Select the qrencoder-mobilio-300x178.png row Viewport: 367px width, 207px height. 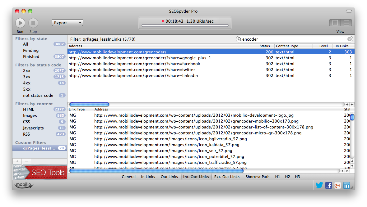209,121
